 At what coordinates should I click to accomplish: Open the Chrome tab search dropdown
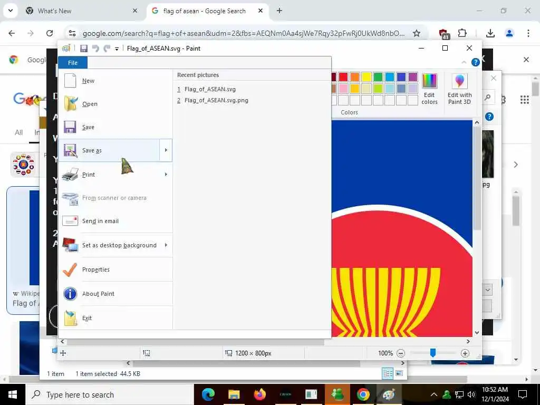coord(11,11)
